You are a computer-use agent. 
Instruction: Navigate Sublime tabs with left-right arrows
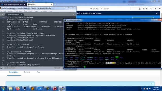click(x=2, y=14)
